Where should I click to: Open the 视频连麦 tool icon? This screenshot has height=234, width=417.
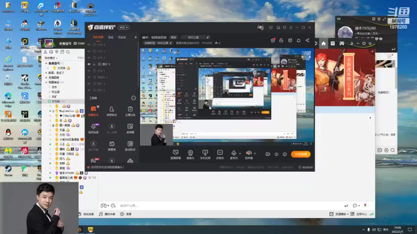coord(93,128)
